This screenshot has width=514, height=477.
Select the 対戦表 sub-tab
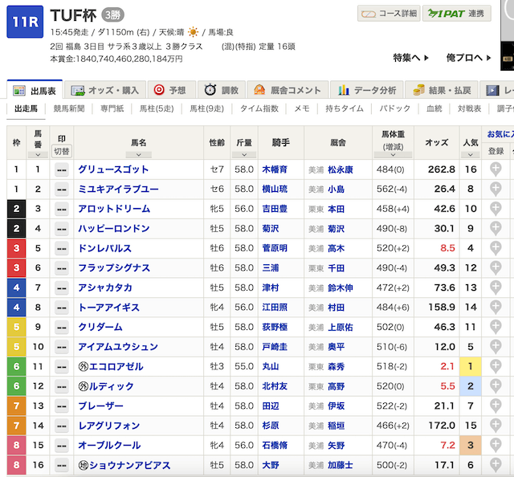point(469,108)
